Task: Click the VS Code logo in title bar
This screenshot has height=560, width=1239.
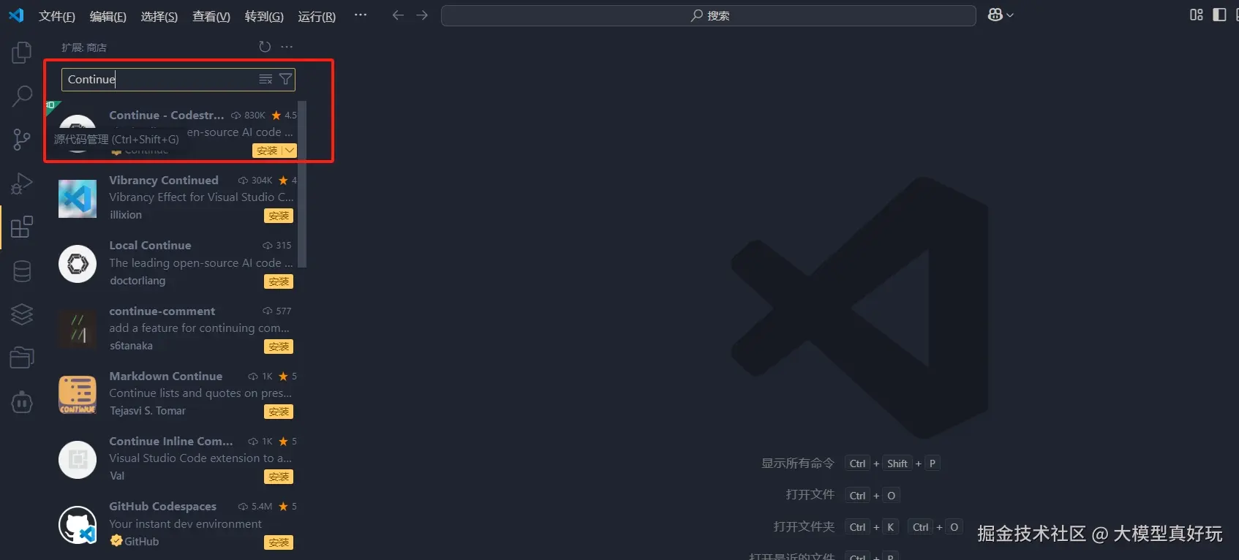Action: click(x=16, y=15)
